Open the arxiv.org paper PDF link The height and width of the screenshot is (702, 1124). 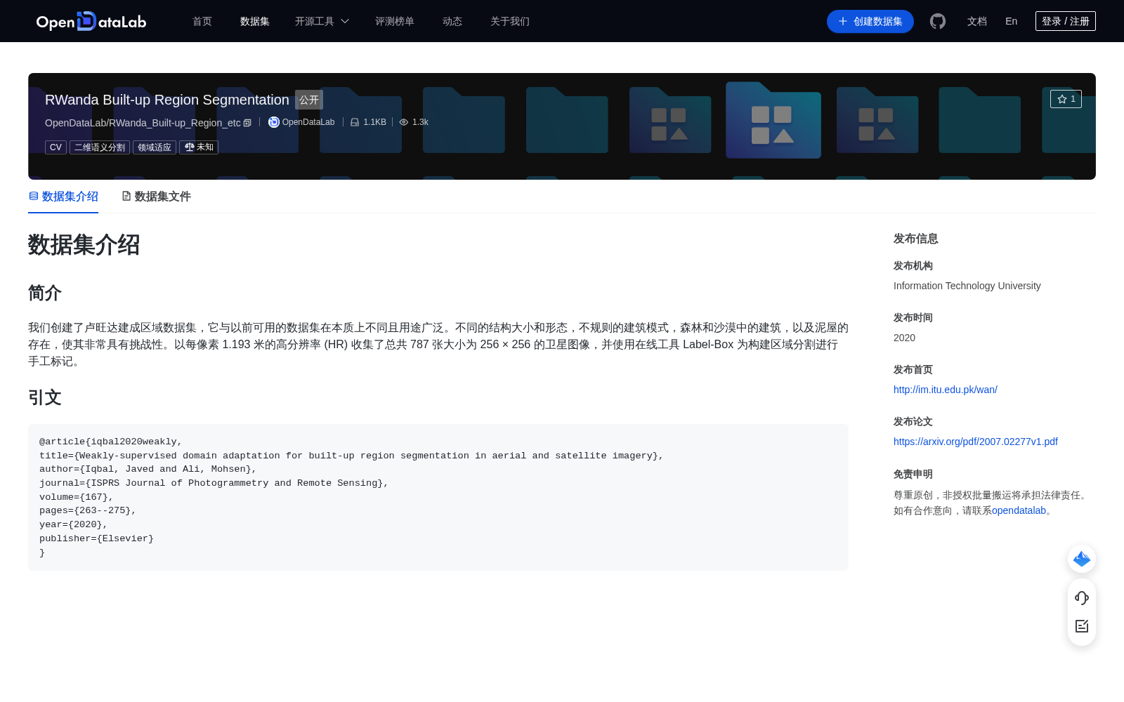(976, 442)
